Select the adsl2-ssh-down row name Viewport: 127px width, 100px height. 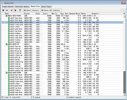click(x=16, y=95)
